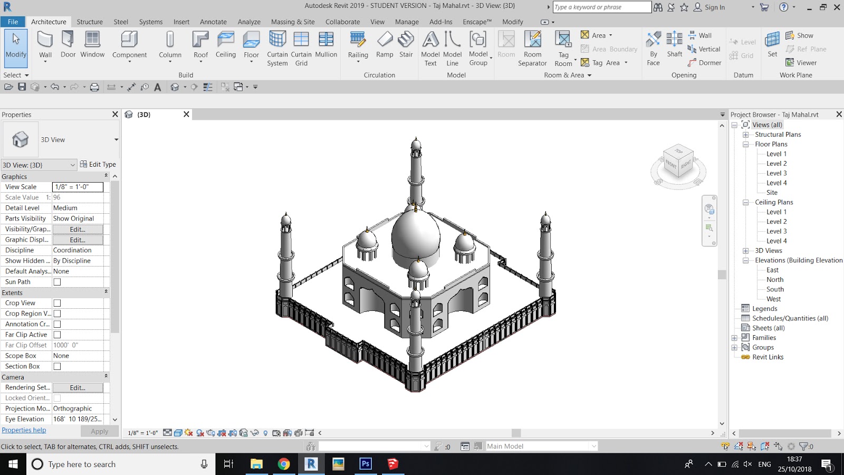Open the Curtain System tool
844x475 pixels.
coord(277,47)
